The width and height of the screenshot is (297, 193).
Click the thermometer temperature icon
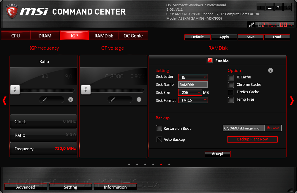pos(251,25)
